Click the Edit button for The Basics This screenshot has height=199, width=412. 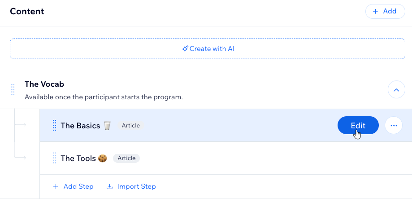coord(358,125)
